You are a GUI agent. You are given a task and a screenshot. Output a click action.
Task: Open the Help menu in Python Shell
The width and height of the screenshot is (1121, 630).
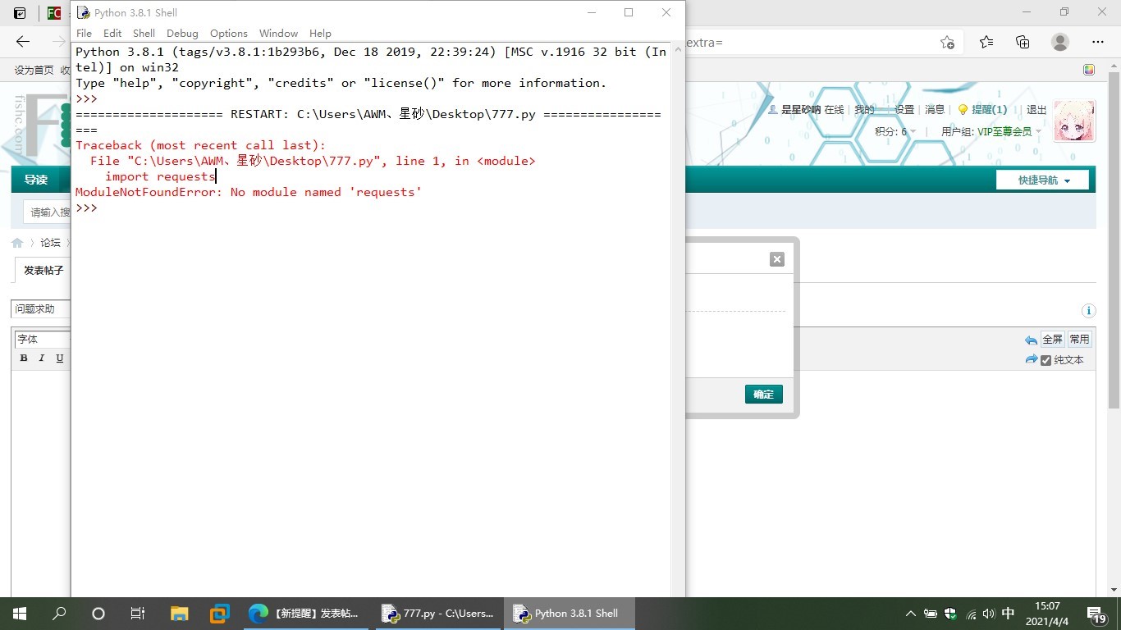coord(320,33)
